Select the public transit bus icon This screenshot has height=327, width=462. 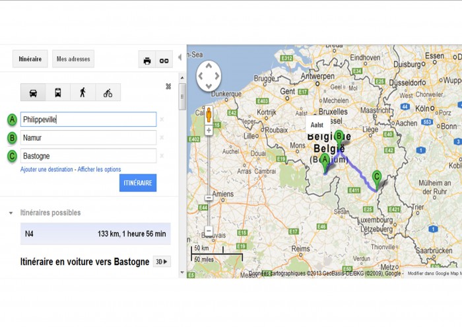point(58,92)
